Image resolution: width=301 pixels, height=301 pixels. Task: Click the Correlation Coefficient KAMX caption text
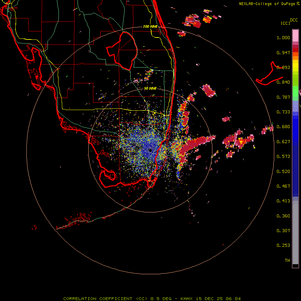(152, 299)
